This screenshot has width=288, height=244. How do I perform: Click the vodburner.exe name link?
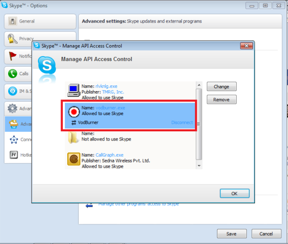click(x=110, y=108)
